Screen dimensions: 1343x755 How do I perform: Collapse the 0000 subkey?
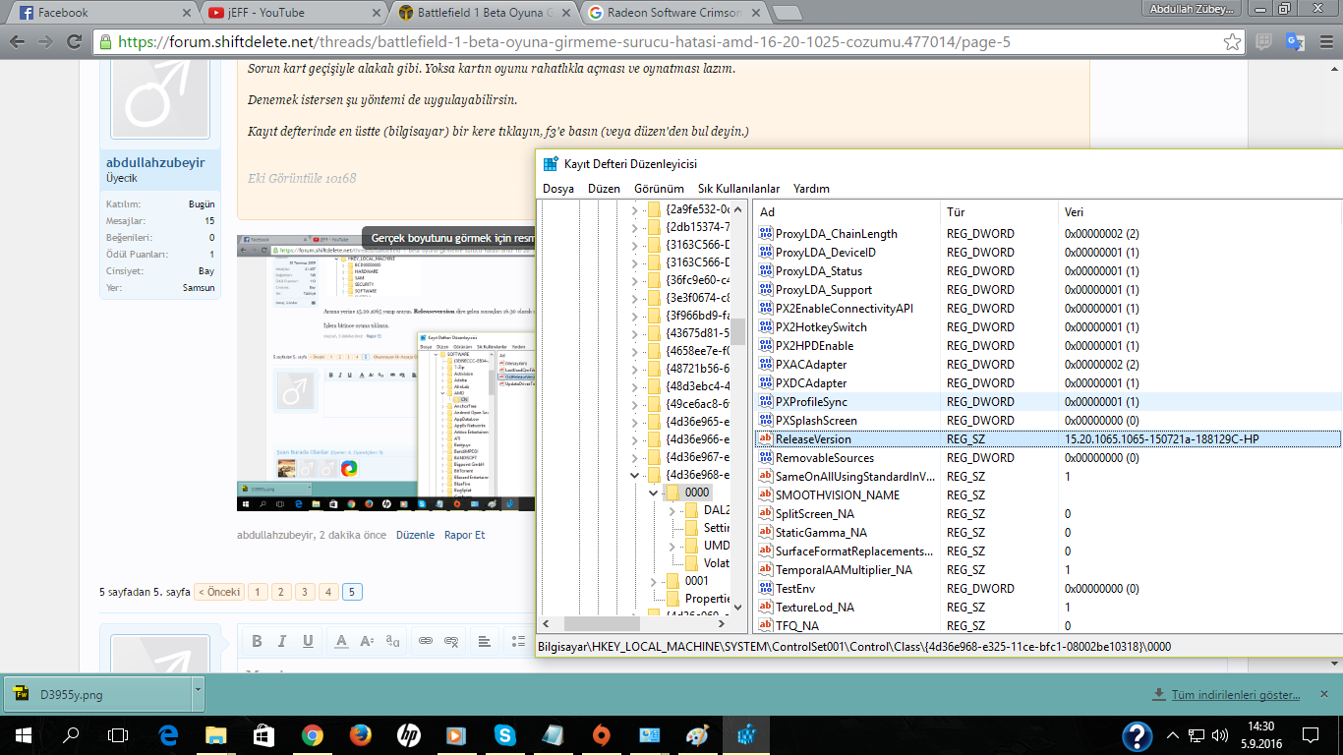[x=653, y=493]
